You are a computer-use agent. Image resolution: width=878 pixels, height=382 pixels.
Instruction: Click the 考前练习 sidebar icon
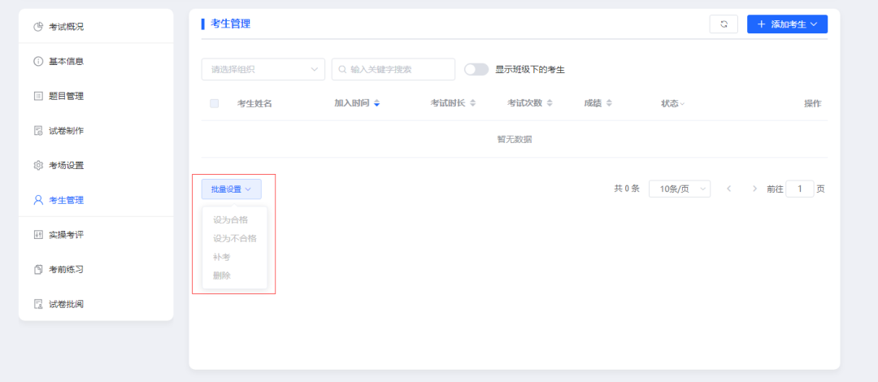click(38, 270)
